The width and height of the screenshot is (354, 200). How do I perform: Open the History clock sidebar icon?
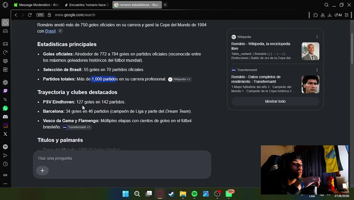click(x=5, y=164)
